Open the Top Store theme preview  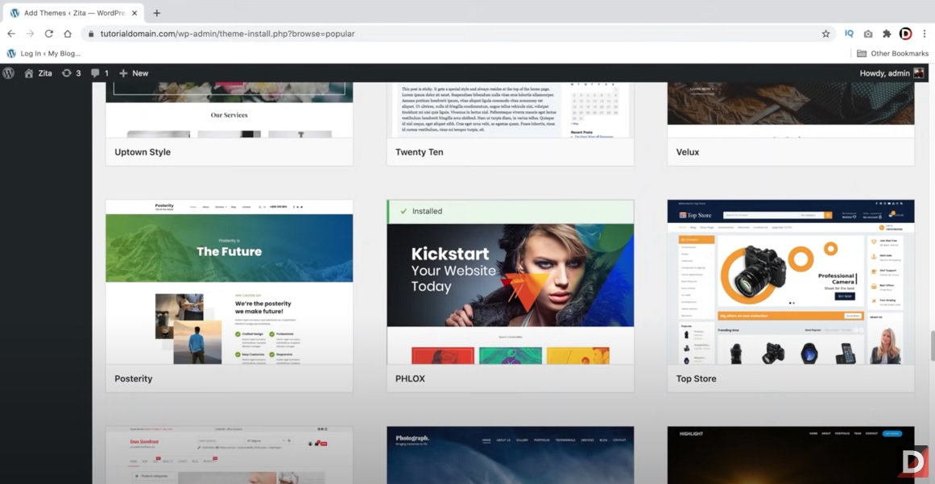(x=791, y=282)
